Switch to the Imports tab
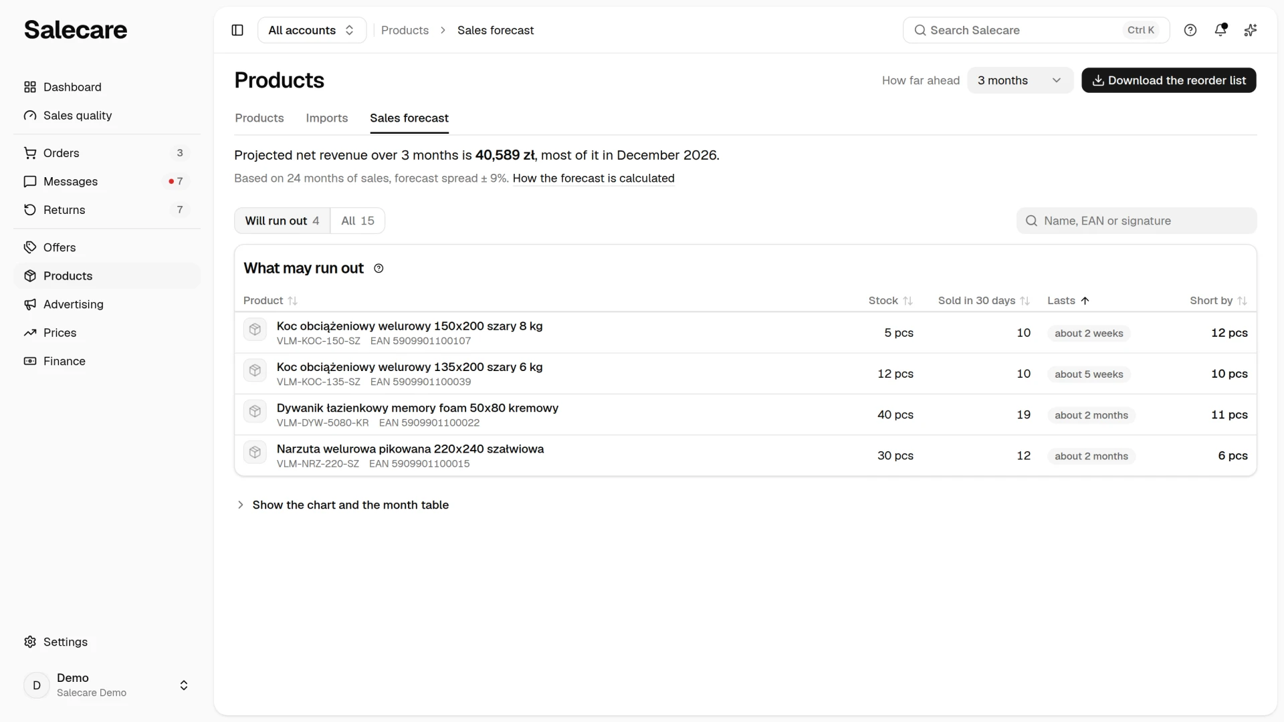Screen dimensions: 1284x722 pyautogui.click(x=327, y=118)
